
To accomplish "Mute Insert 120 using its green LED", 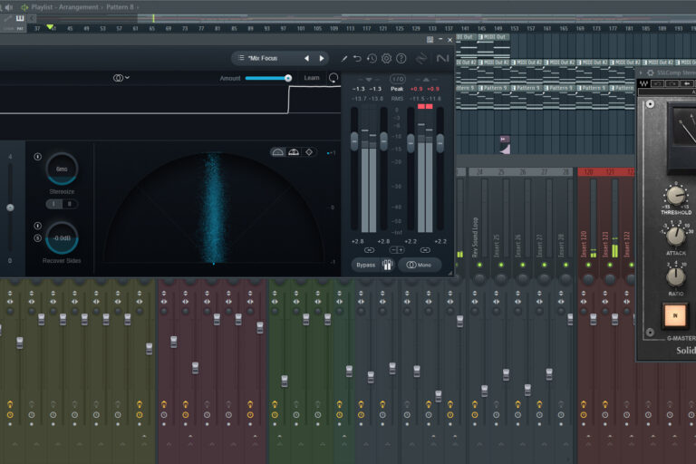I will tap(588, 266).
